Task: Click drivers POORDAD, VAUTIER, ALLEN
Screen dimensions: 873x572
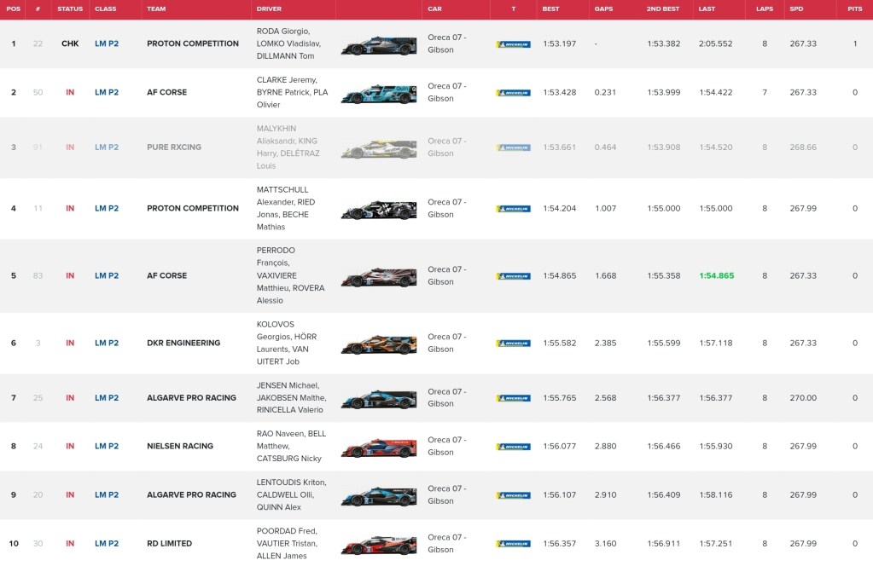Action: (x=287, y=544)
